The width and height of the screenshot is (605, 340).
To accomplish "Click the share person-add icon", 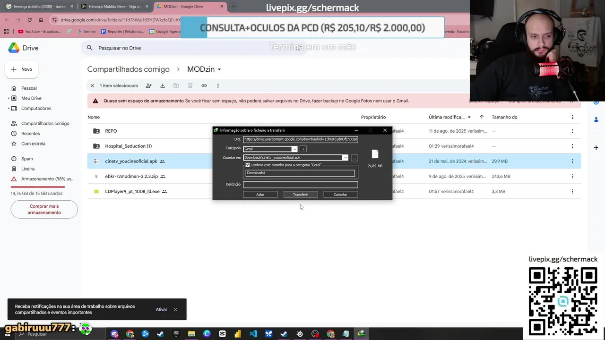I will (148, 85).
